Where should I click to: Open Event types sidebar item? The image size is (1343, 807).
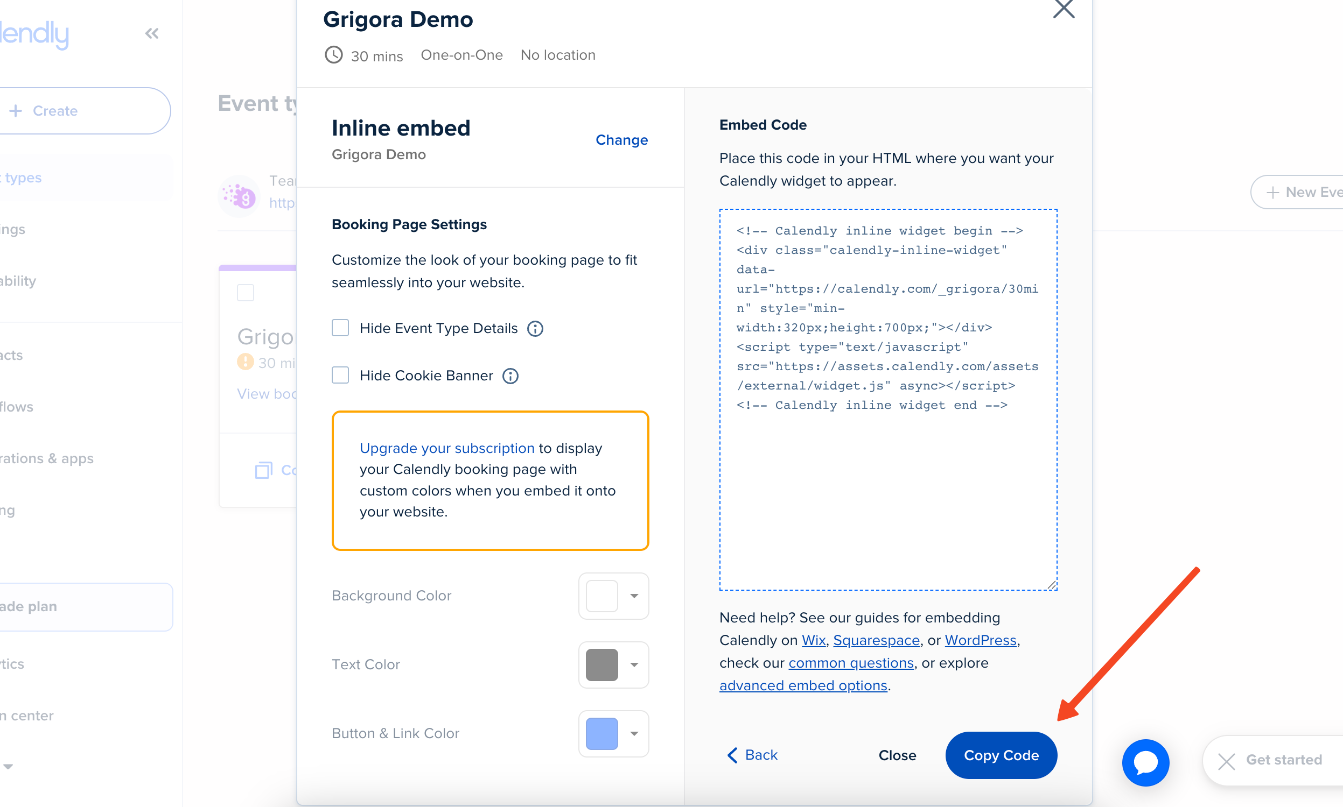pos(86,178)
